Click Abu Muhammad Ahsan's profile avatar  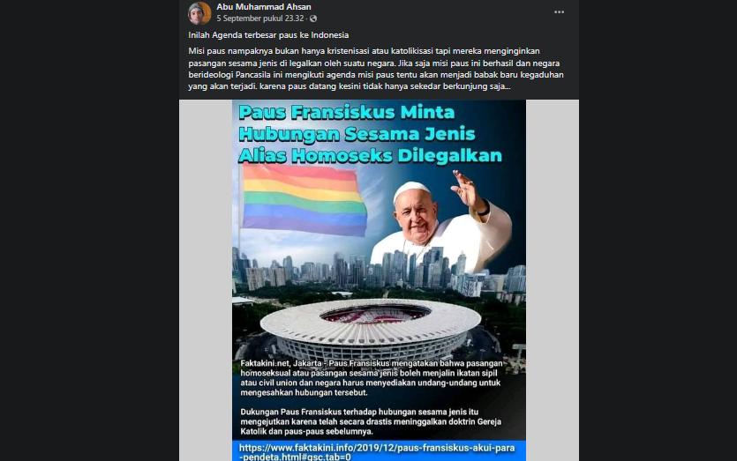coord(199,12)
